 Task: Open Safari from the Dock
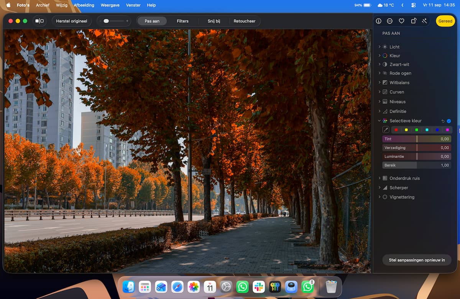177,287
